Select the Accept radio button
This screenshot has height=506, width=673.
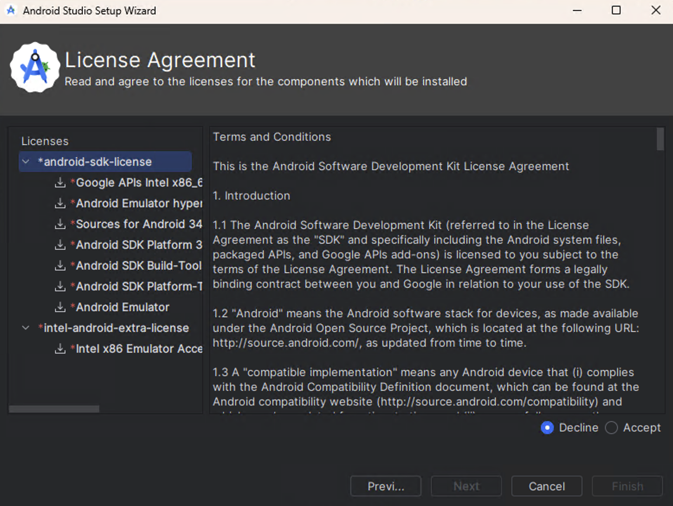click(x=612, y=428)
